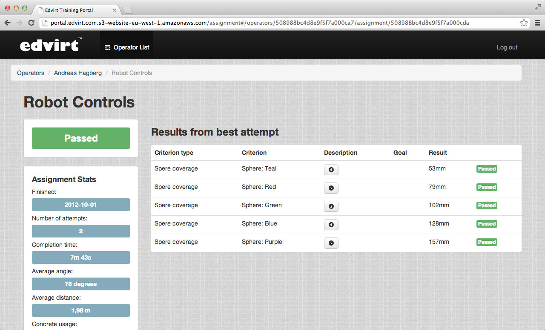Click the Description column header
545x330 pixels.
pyautogui.click(x=341, y=153)
